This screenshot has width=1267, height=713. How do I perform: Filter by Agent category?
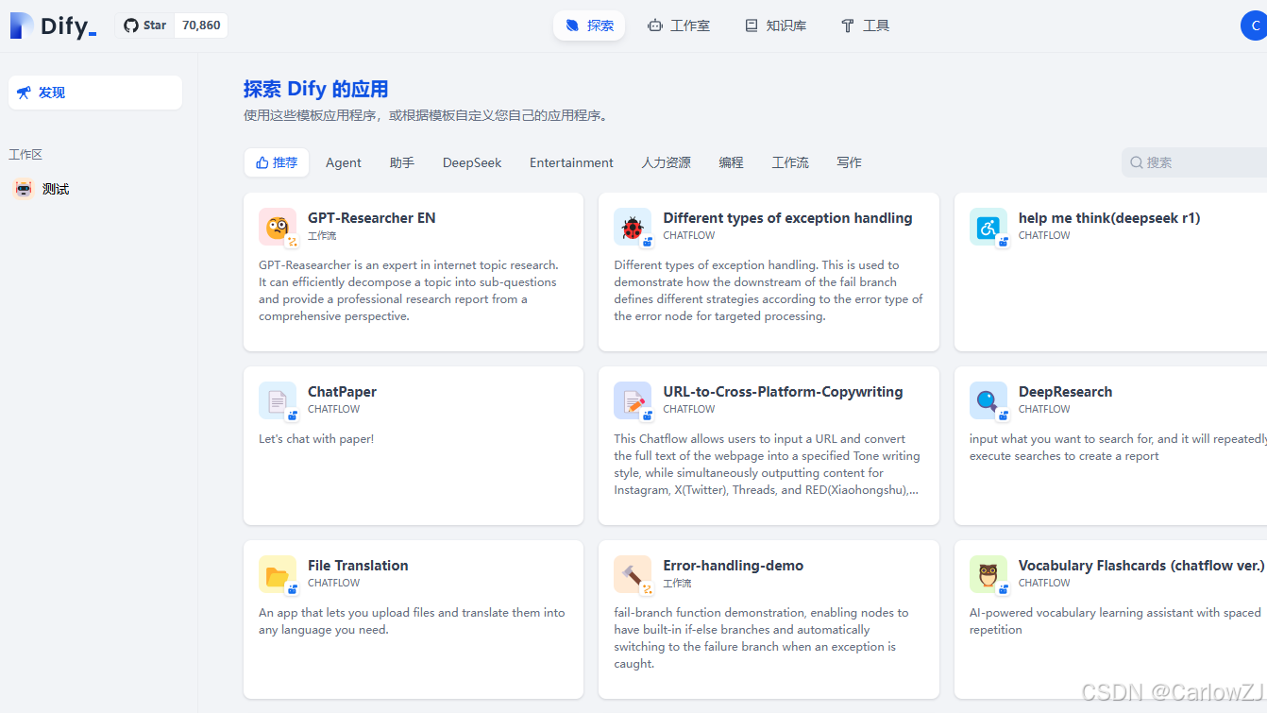coord(344,162)
